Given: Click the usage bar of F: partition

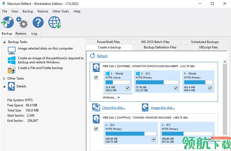Looking at the screenshot, I should (x=187, y=133).
